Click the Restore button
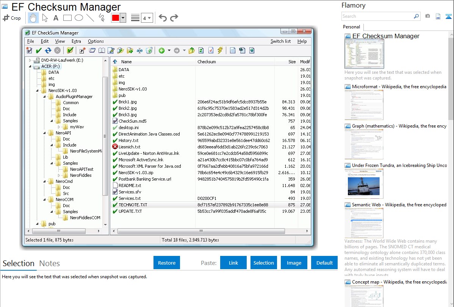 [x=167, y=263]
